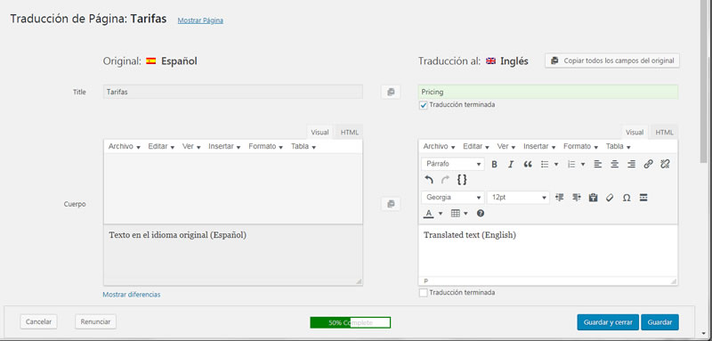Viewport: 712px width, 341px height.
Task: Clear formatting with the eraser icon
Action: click(610, 198)
